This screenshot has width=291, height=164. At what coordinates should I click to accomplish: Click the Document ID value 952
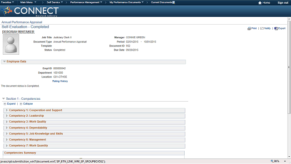click(128, 46)
